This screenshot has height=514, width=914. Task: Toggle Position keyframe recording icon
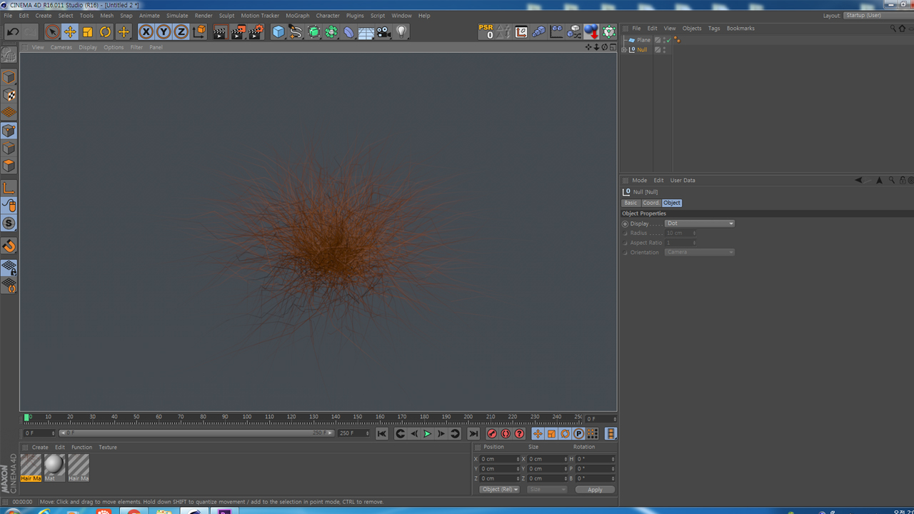coord(538,433)
